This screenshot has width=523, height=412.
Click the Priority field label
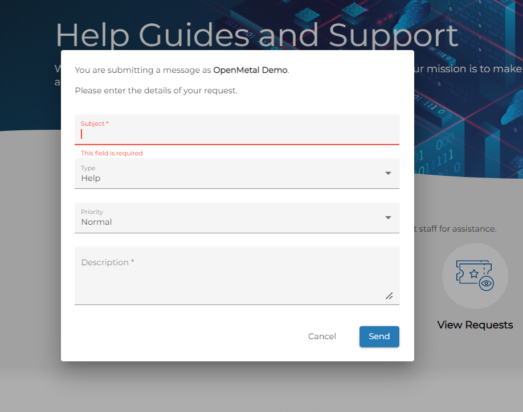(x=92, y=212)
